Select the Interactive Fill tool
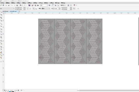Screen dimensions: 139x92 point(1,55)
